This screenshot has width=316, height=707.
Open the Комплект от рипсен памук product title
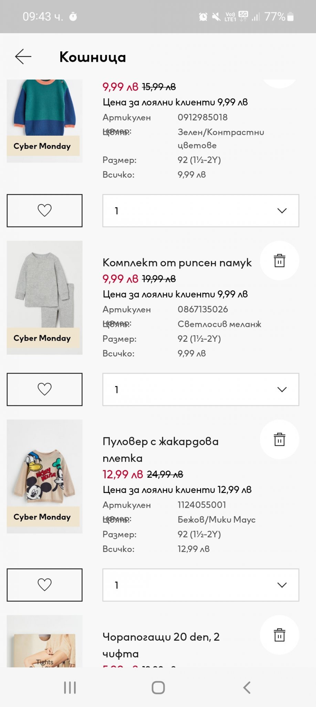tap(177, 263)
